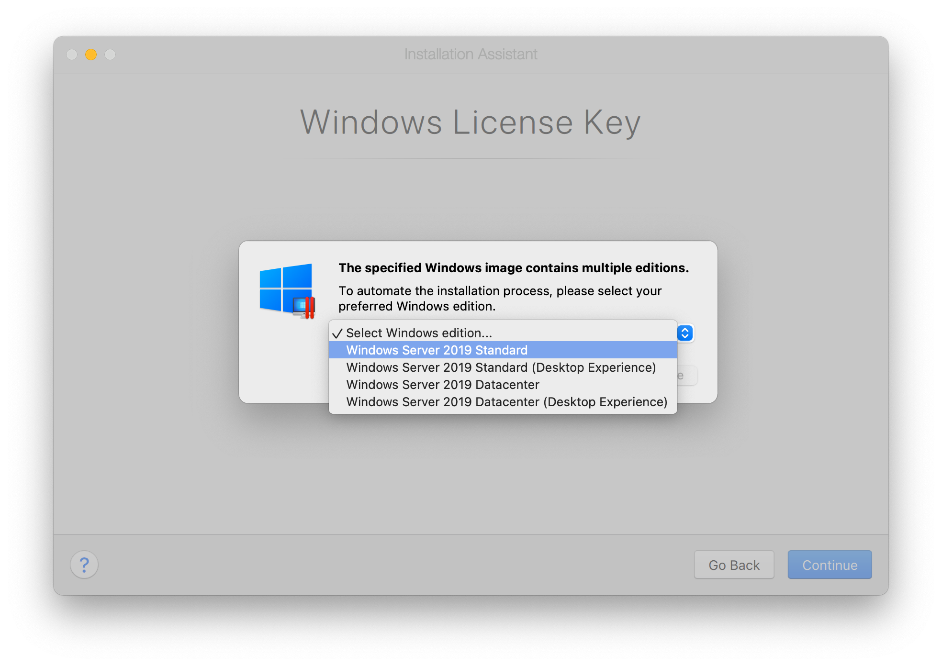Click the checkmark beside Select Windows edition

pos(337,333)
